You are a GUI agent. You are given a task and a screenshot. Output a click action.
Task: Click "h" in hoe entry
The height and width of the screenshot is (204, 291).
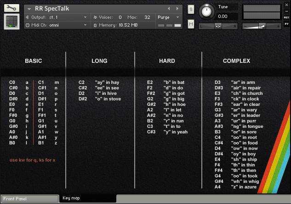tap(174, 105)
